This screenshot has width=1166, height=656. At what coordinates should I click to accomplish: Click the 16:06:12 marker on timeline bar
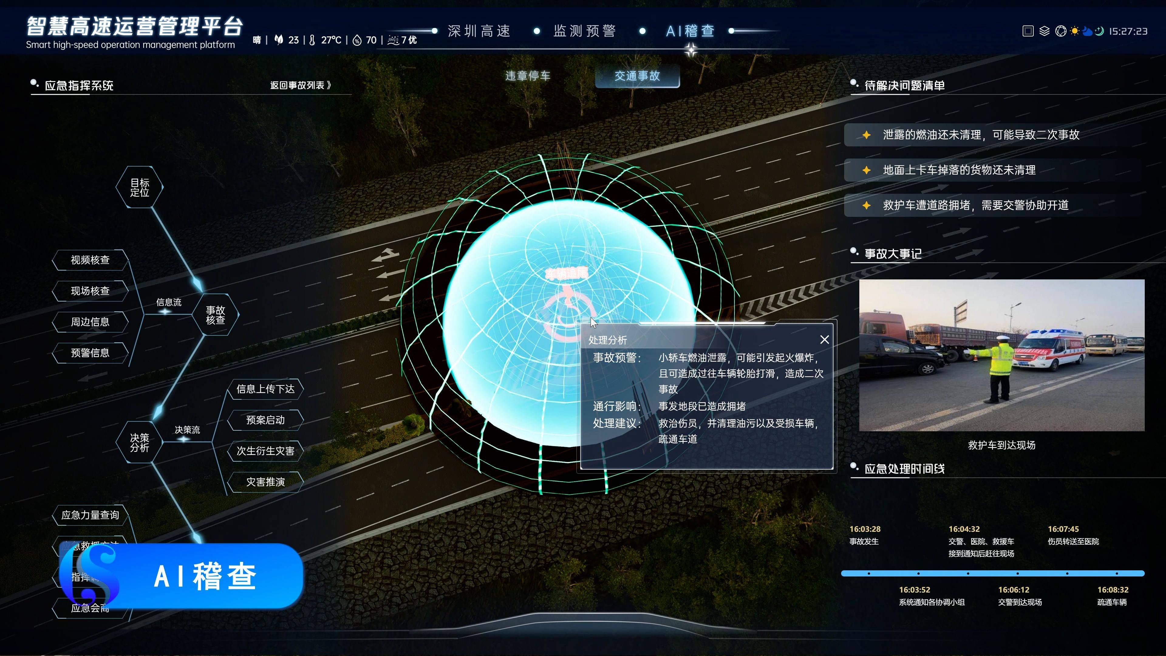(1018, 574)
